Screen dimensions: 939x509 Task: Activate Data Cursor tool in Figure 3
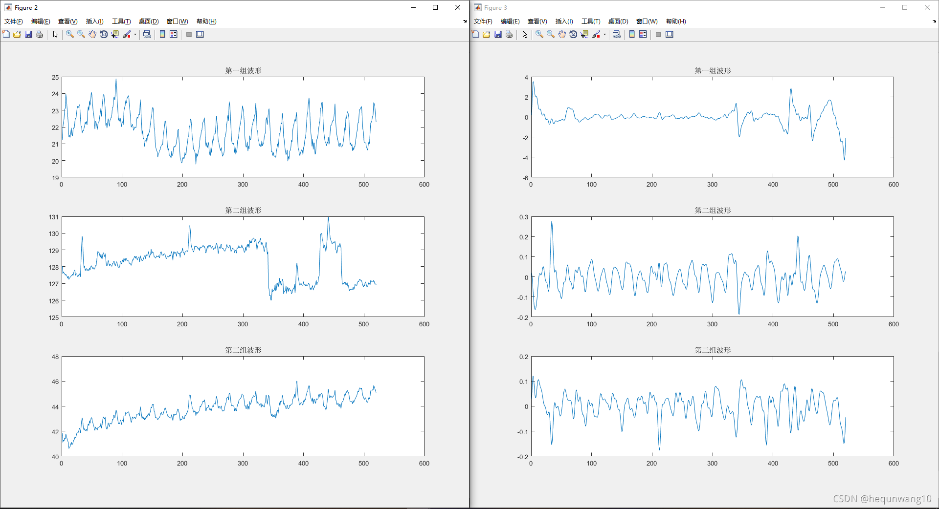pyautogui.click(x=584, y=34)
